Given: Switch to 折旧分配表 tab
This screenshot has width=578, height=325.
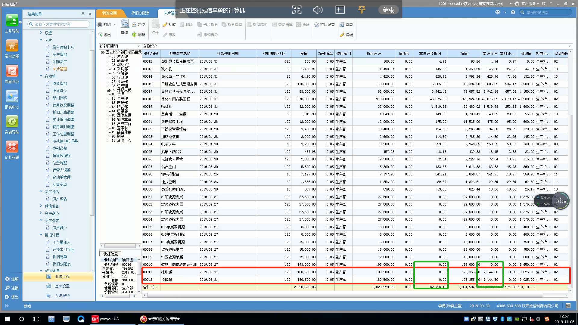Looking at the screenshot, I should pyautogui.click(x=140, y=13).
